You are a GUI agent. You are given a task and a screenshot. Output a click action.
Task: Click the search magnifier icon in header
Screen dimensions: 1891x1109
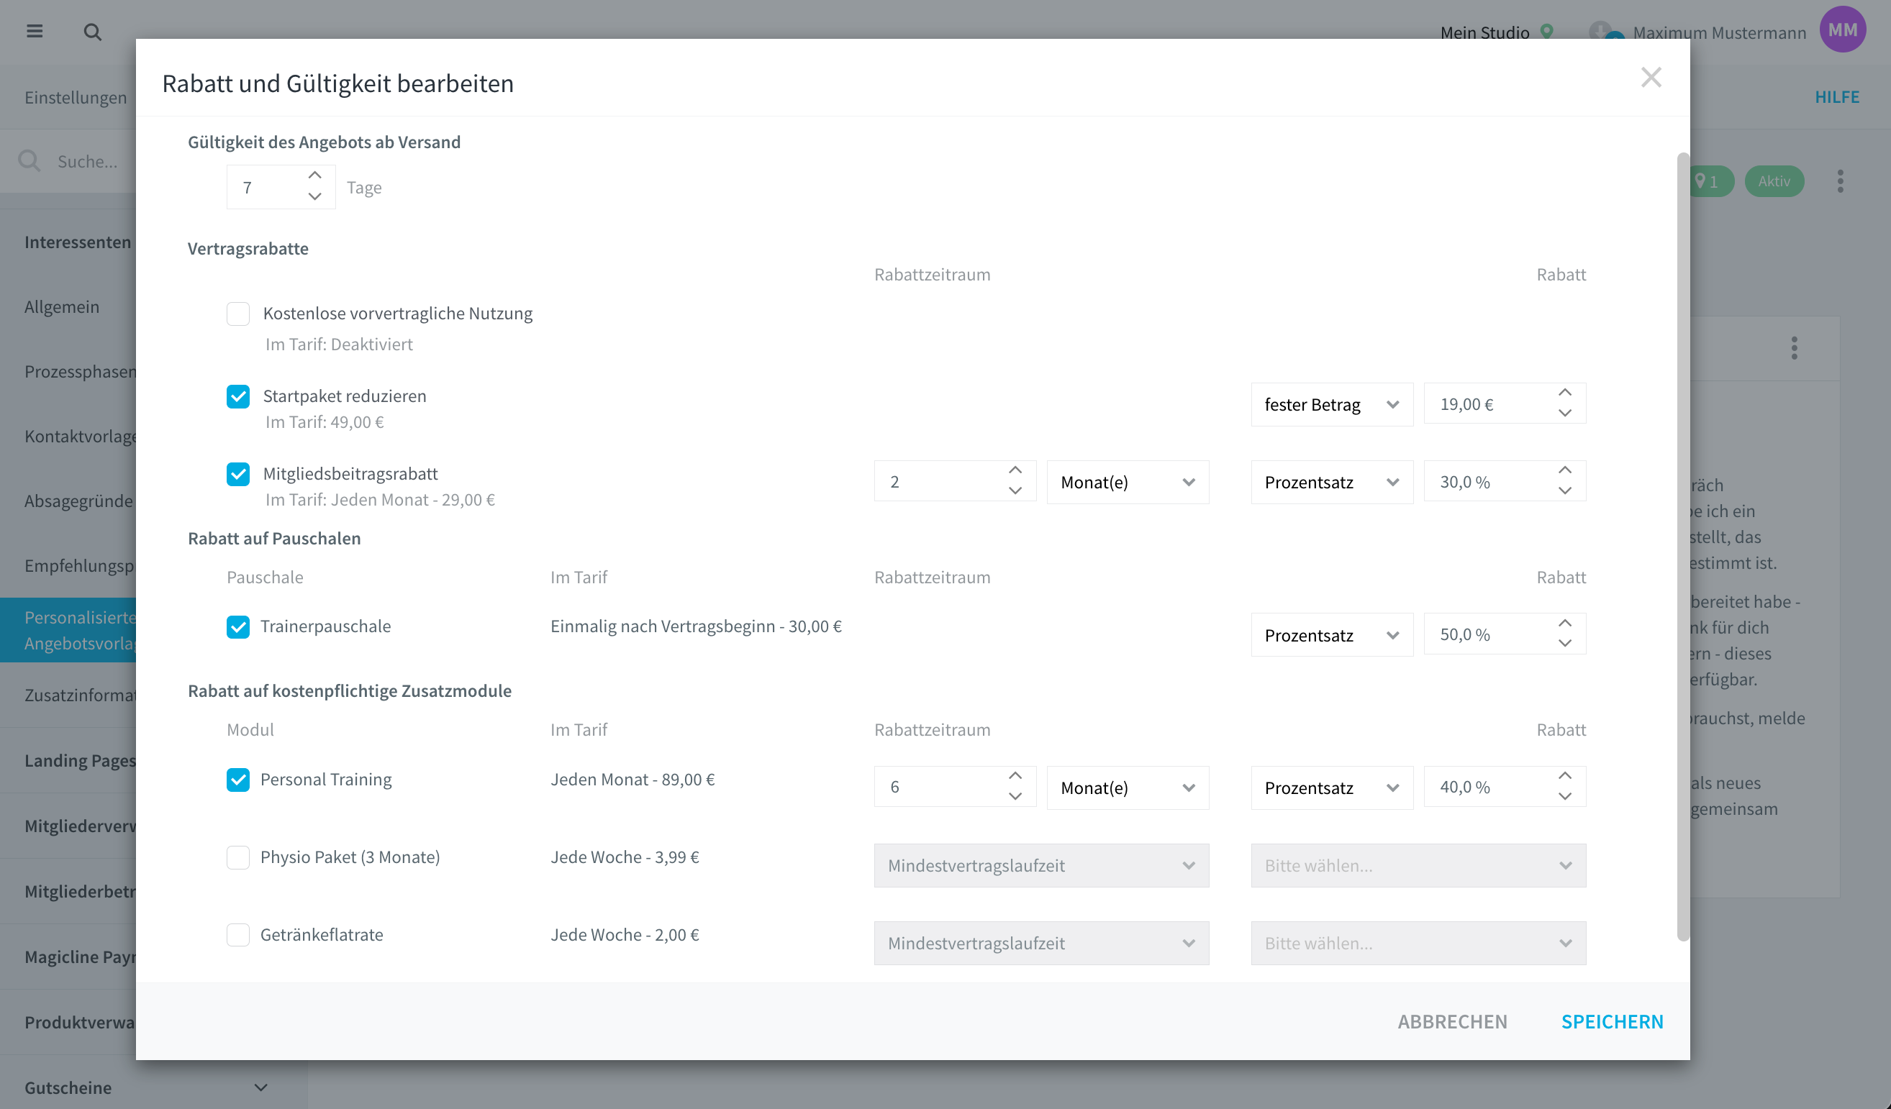(x=92, y=32)
